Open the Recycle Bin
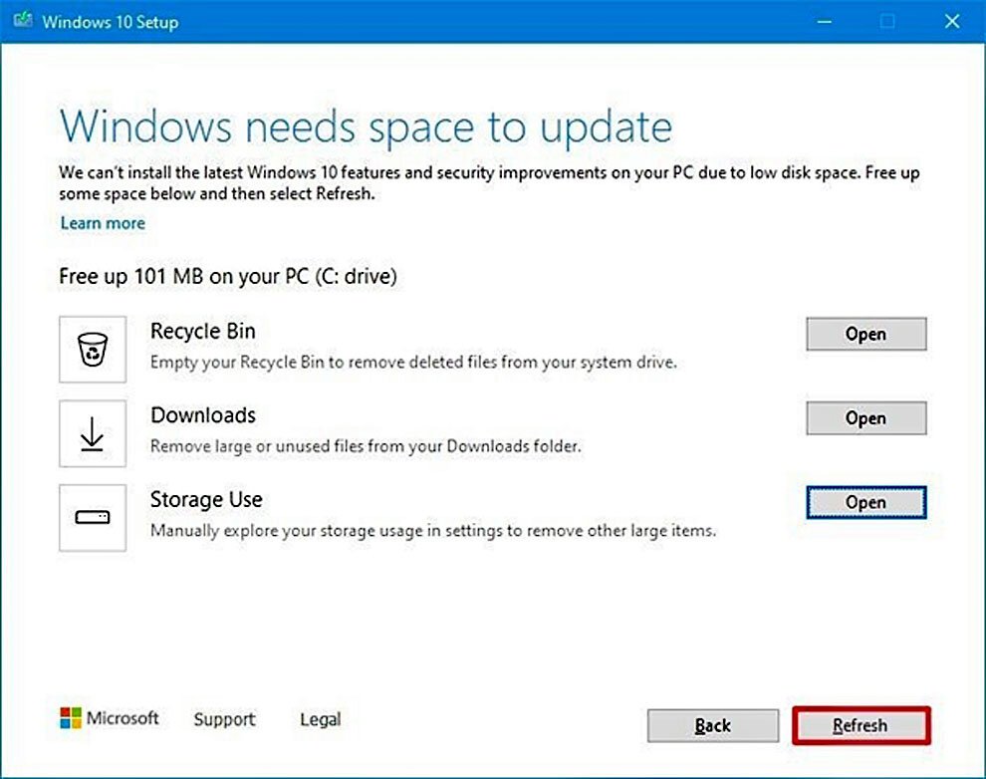This screenshot has height=779, width=986. tap(865, 334)
